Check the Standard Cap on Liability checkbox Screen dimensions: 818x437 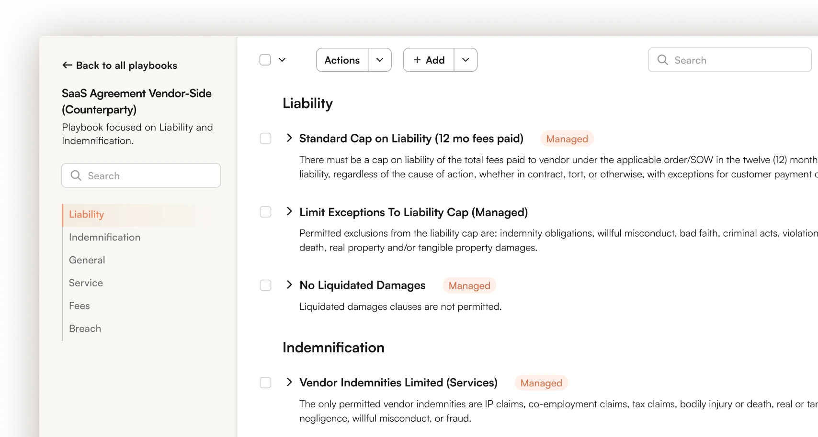(265, 138)
